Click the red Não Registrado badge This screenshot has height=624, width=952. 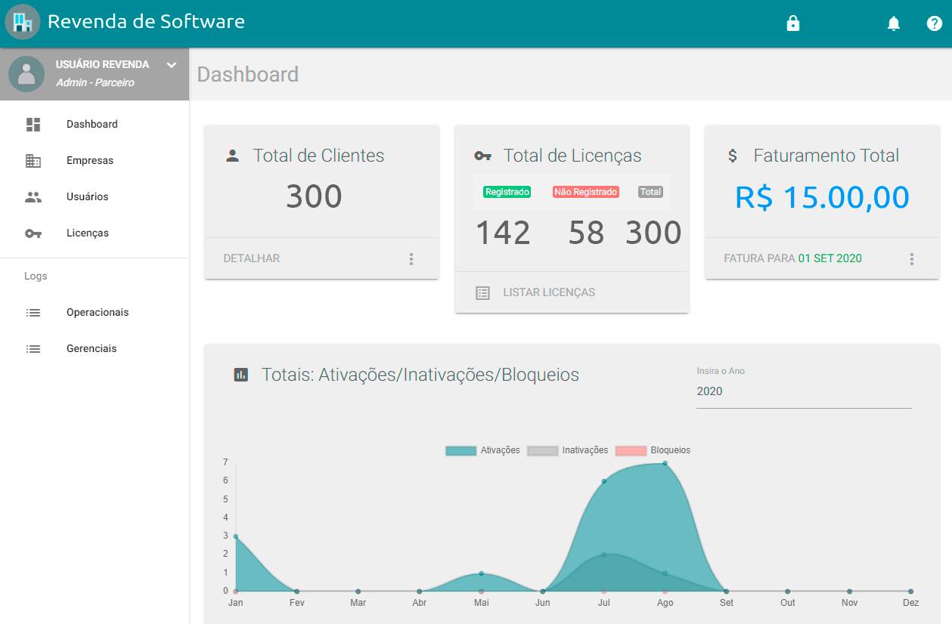(x=586, y=192)
